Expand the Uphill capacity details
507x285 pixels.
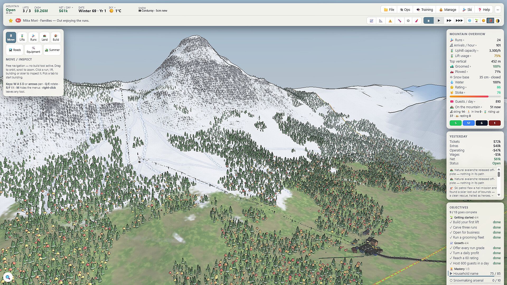(475, 51)
